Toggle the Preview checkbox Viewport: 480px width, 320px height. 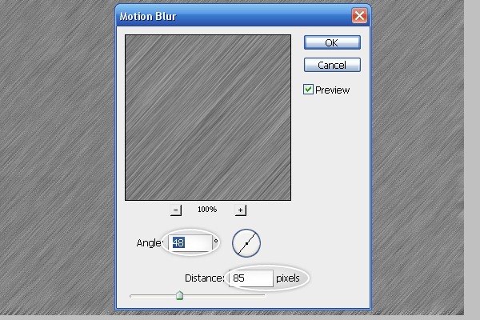tap(308, 90)
